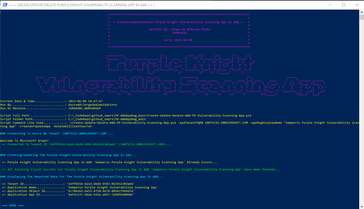Click the 'Connected To Tenant ID' line
This screenshot has height=209, width=364.
coord(86,144)
